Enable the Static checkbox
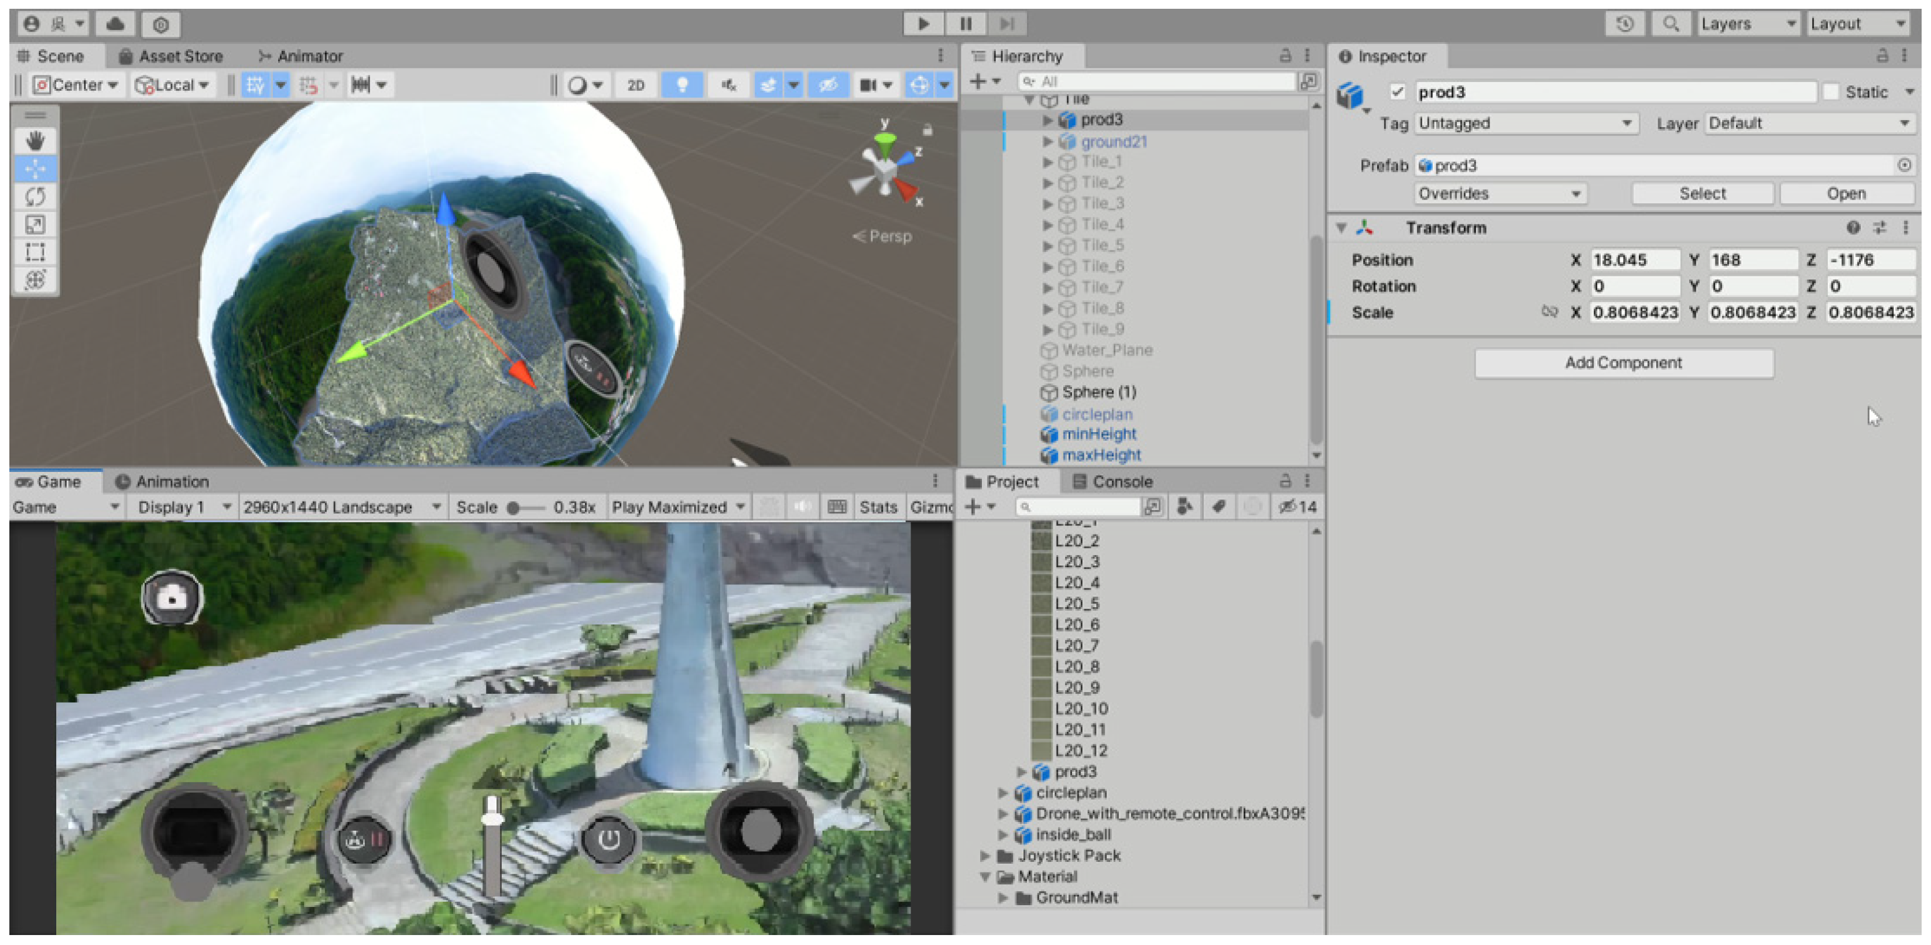1931x945 pixels. click(1831, 91)
